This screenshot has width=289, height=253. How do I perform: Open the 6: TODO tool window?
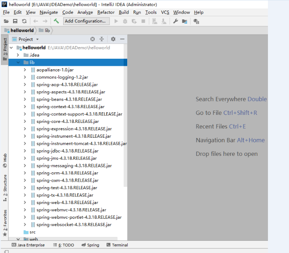(x=64, y=245)
